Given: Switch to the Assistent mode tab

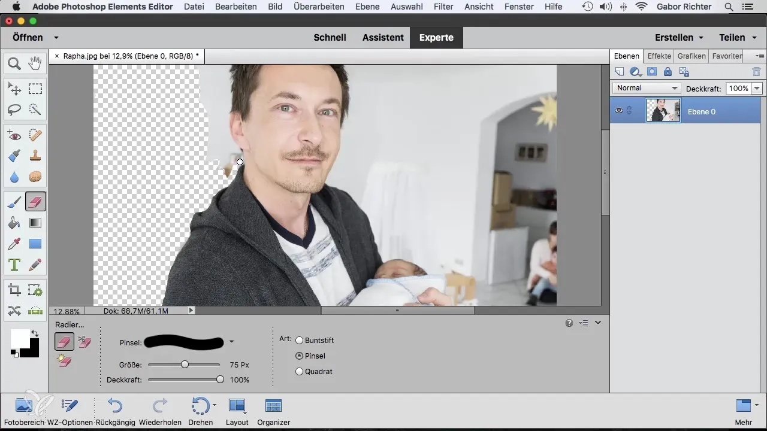Looking at the screenshot, I should (x=383, y=37).
